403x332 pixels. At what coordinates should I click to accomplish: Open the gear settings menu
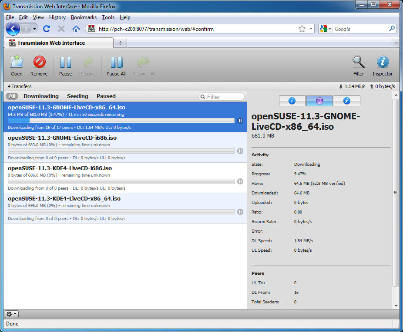pyautogui.click(x=12, y=314)
